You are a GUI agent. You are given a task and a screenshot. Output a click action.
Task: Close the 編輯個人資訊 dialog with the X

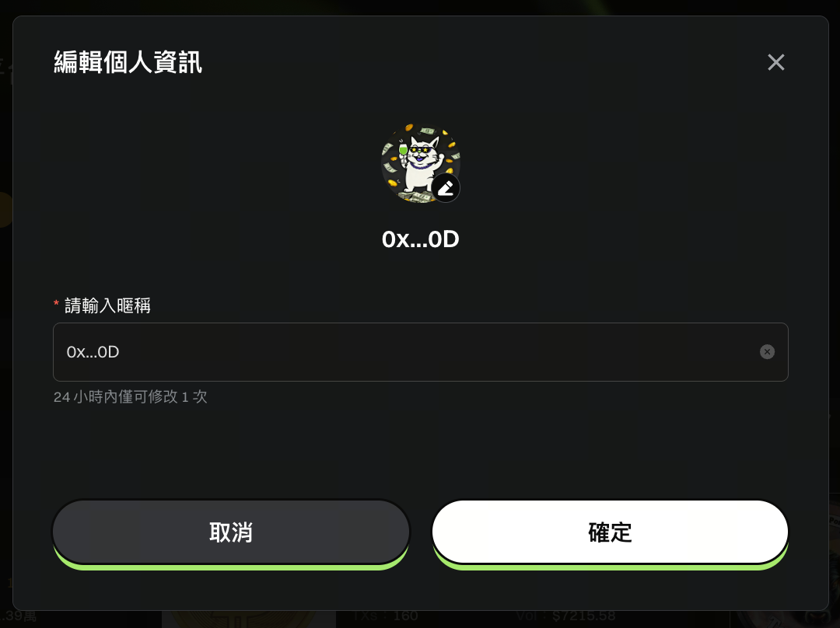[x=775, y=62]
